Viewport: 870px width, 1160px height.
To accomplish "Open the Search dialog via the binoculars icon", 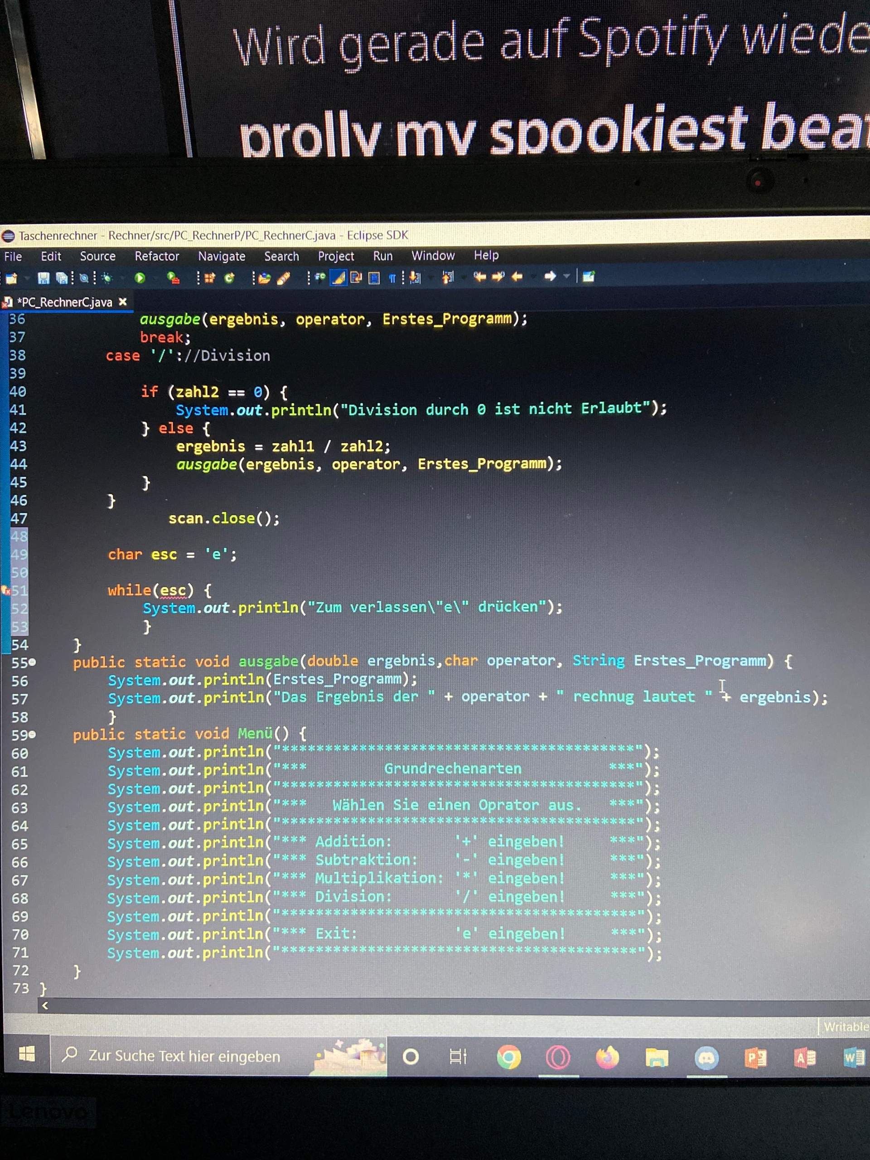I will coord(84,277).
